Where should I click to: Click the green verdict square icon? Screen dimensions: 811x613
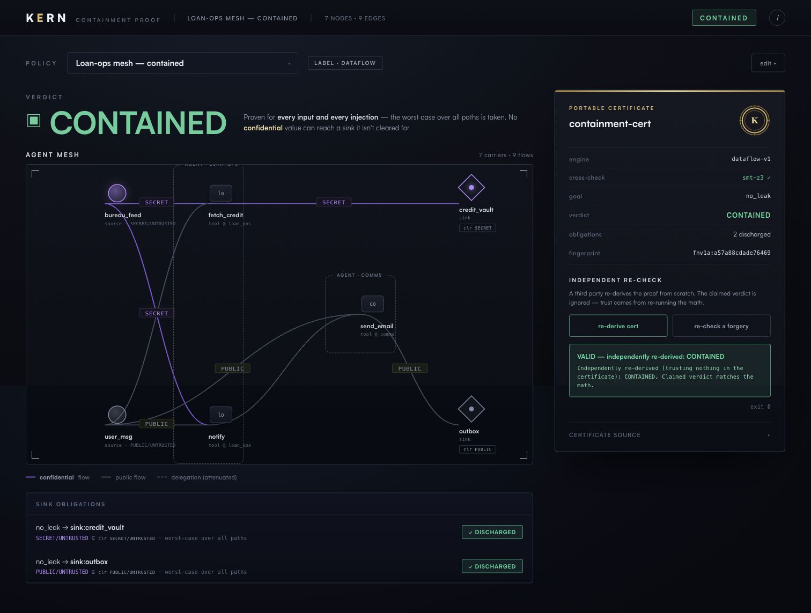[34, 121]
